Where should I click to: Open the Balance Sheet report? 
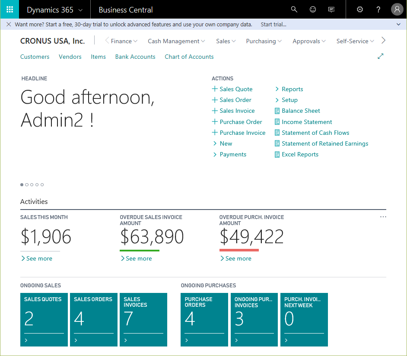coord(297,111)
